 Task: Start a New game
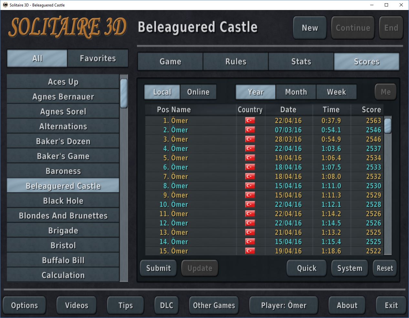pyautogui.click(x=310, y=28)
